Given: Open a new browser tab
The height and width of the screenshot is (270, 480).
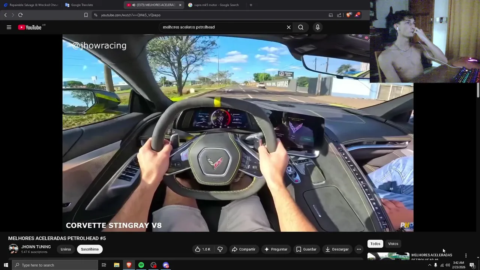Looking at the screenshot, I should pyautogui.click(x=251, y=5).
